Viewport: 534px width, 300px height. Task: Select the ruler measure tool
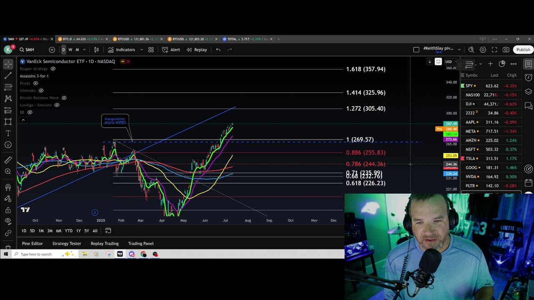(x=8, y=160)
